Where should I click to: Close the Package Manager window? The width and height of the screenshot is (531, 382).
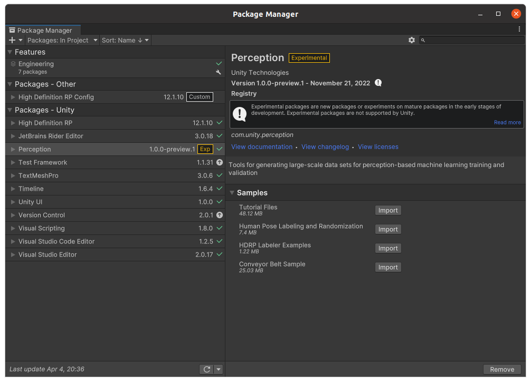[x=516, y=14]
